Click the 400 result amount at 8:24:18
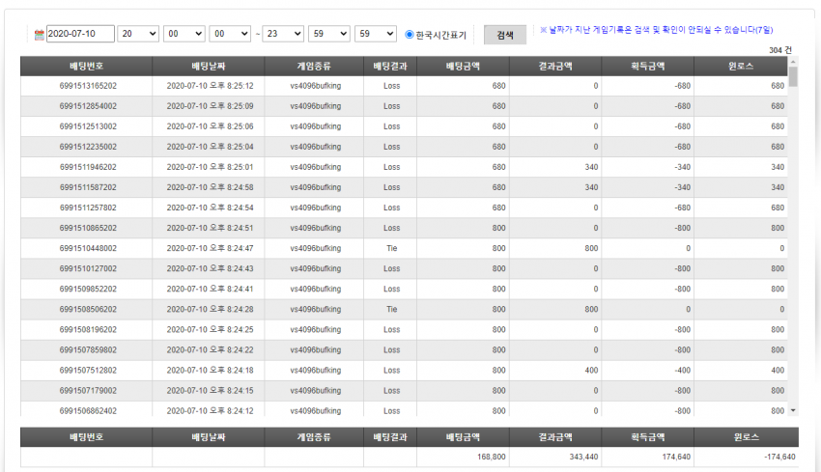 pos(591,371)
